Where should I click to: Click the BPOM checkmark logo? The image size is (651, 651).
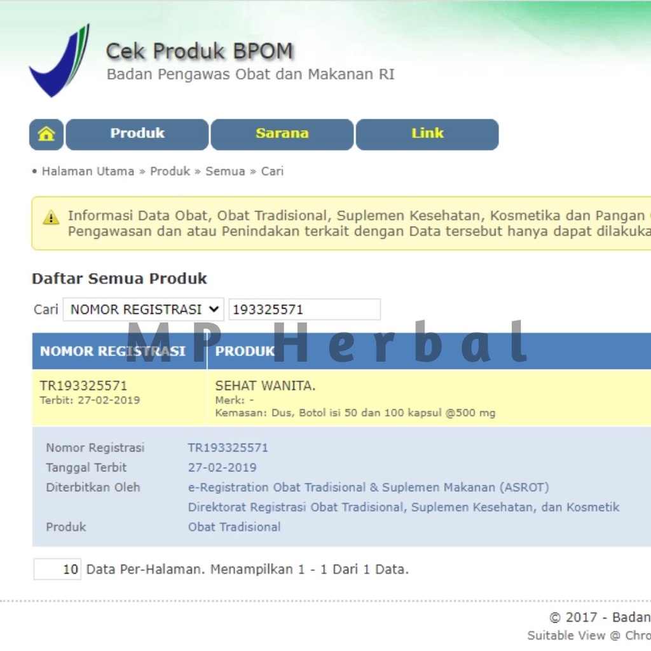pyautogui.click(x=59, y=60)
